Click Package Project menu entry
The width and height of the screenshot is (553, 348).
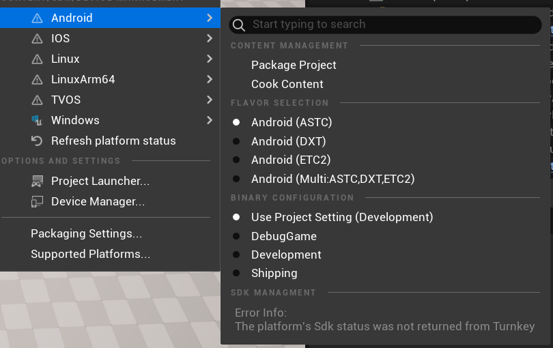click(294, 66)
